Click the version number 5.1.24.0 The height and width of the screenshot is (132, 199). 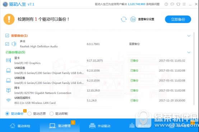92,100
